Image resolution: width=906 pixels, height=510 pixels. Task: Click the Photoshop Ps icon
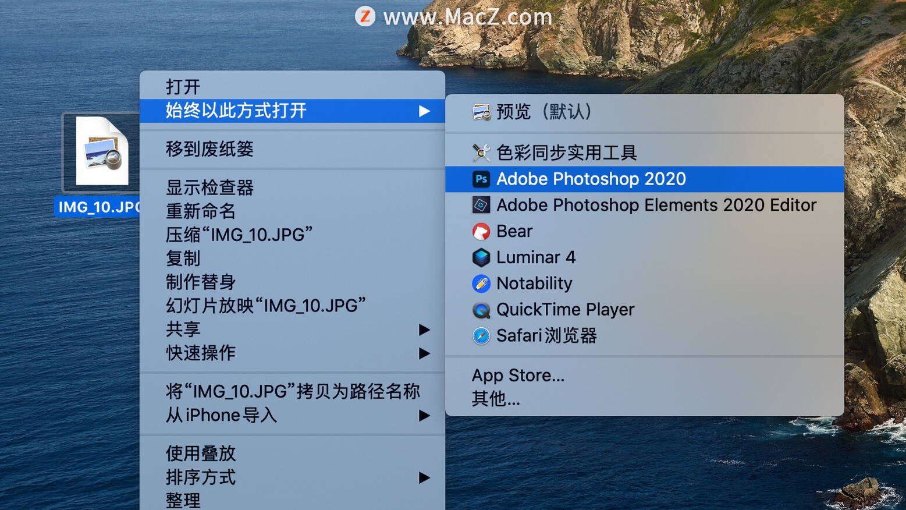481,179
